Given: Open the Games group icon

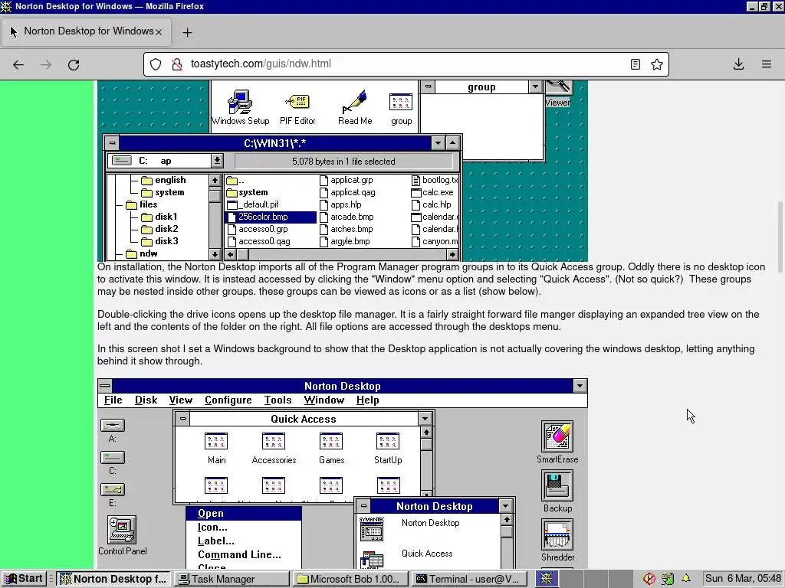Looking at the screenshot, I should pos(331,442).
